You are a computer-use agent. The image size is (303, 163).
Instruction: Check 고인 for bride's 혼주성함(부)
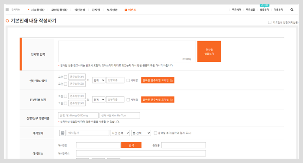point(65,96)
